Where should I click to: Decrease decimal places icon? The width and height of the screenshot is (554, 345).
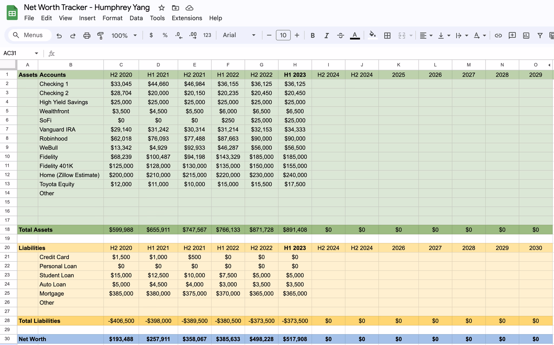[x=179, y=35]
